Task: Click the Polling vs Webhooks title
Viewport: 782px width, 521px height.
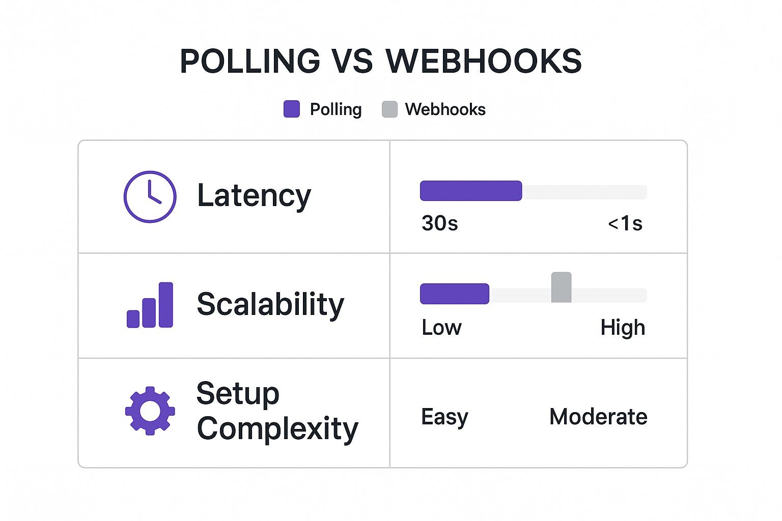Action: (x=381, y=62)
